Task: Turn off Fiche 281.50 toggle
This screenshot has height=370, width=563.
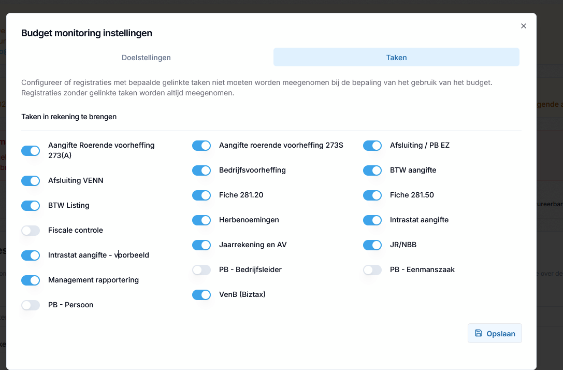Action: [372, 195]
